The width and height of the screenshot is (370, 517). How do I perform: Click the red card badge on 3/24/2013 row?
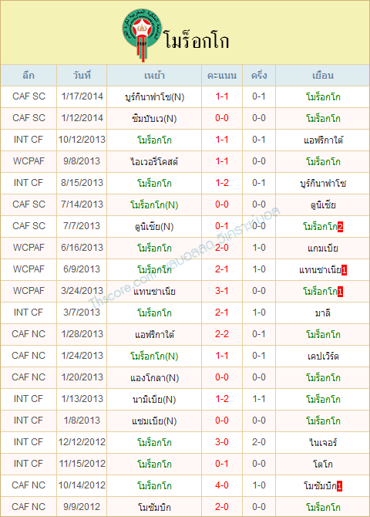341,292
